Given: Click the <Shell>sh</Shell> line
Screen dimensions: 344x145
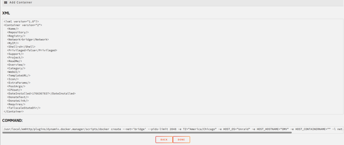Looking at the screenshot, I should [x=21, y=47].
